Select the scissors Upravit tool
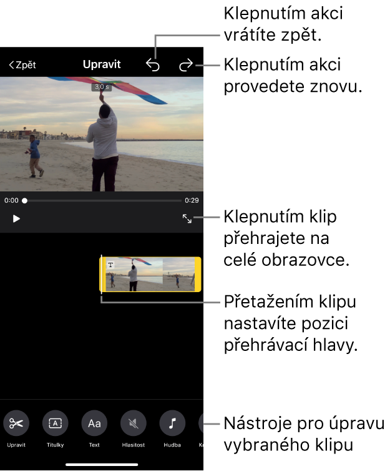 point(16,423)
